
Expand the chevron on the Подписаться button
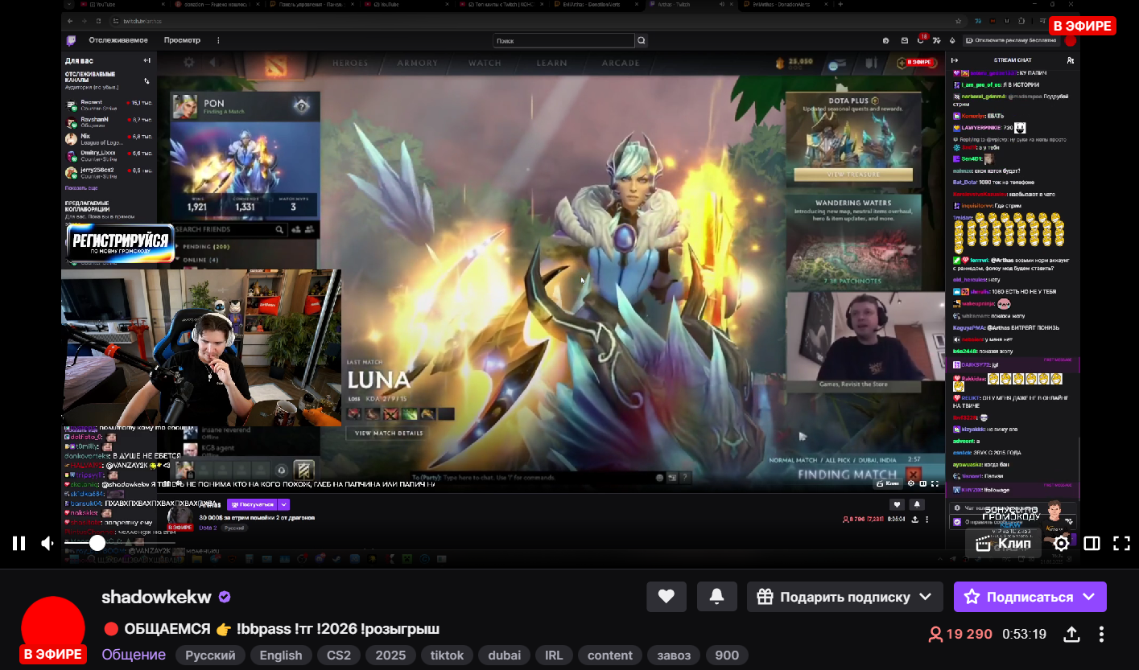1089,597
